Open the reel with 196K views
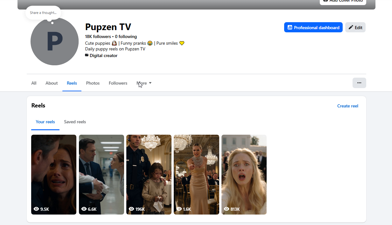The width and height of the screenshot is (392, 225). pos(149,175)
